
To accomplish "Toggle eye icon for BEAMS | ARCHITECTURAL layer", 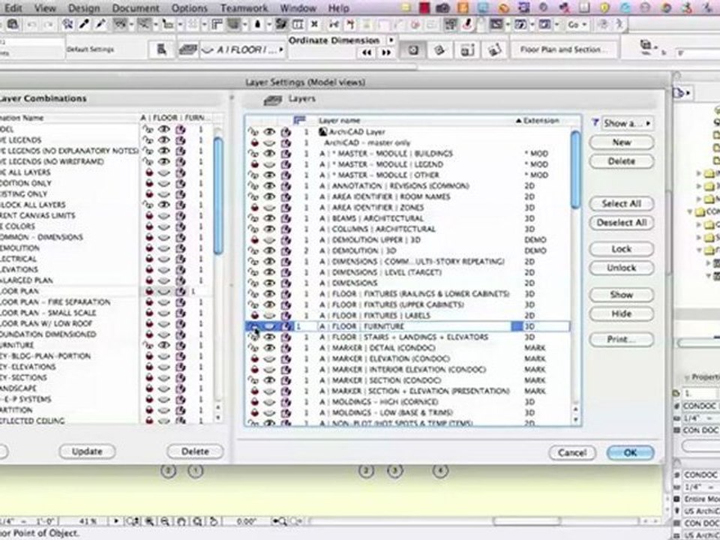I will [269, 218].
